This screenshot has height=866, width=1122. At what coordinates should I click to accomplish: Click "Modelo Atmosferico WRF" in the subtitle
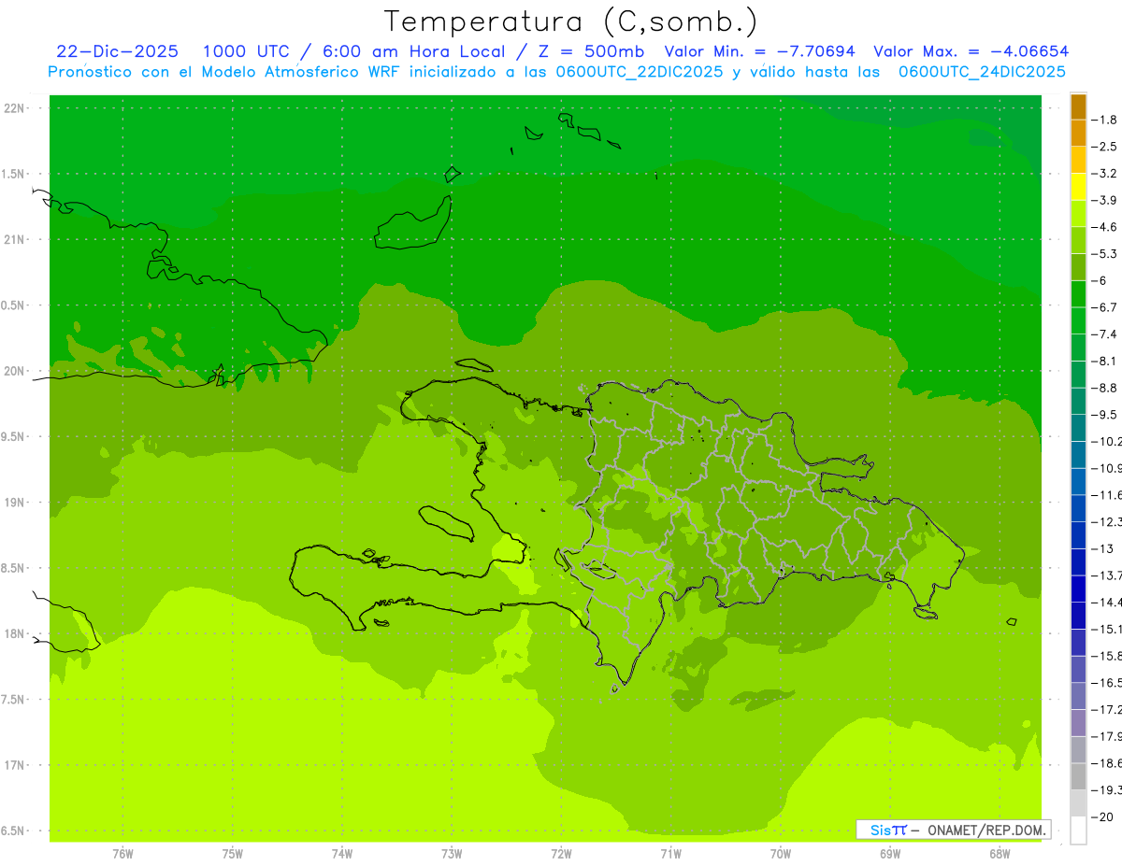299,72
